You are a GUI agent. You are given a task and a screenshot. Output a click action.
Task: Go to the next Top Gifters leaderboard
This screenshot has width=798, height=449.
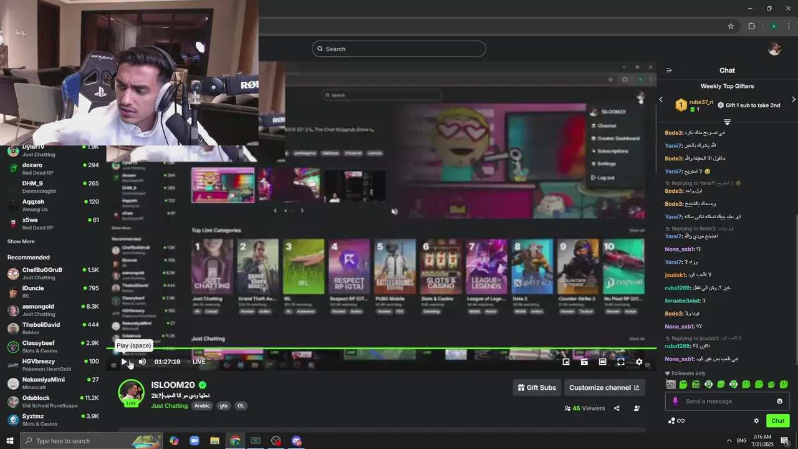click(x=793, y=99)
